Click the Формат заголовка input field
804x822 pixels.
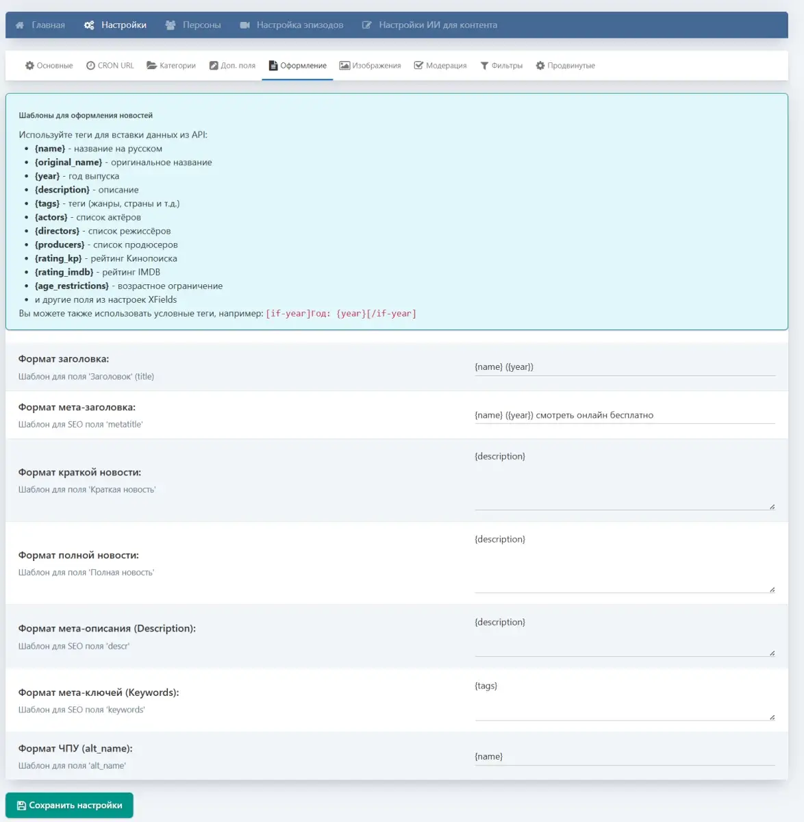pyautogui.click(x=624, y=367)
